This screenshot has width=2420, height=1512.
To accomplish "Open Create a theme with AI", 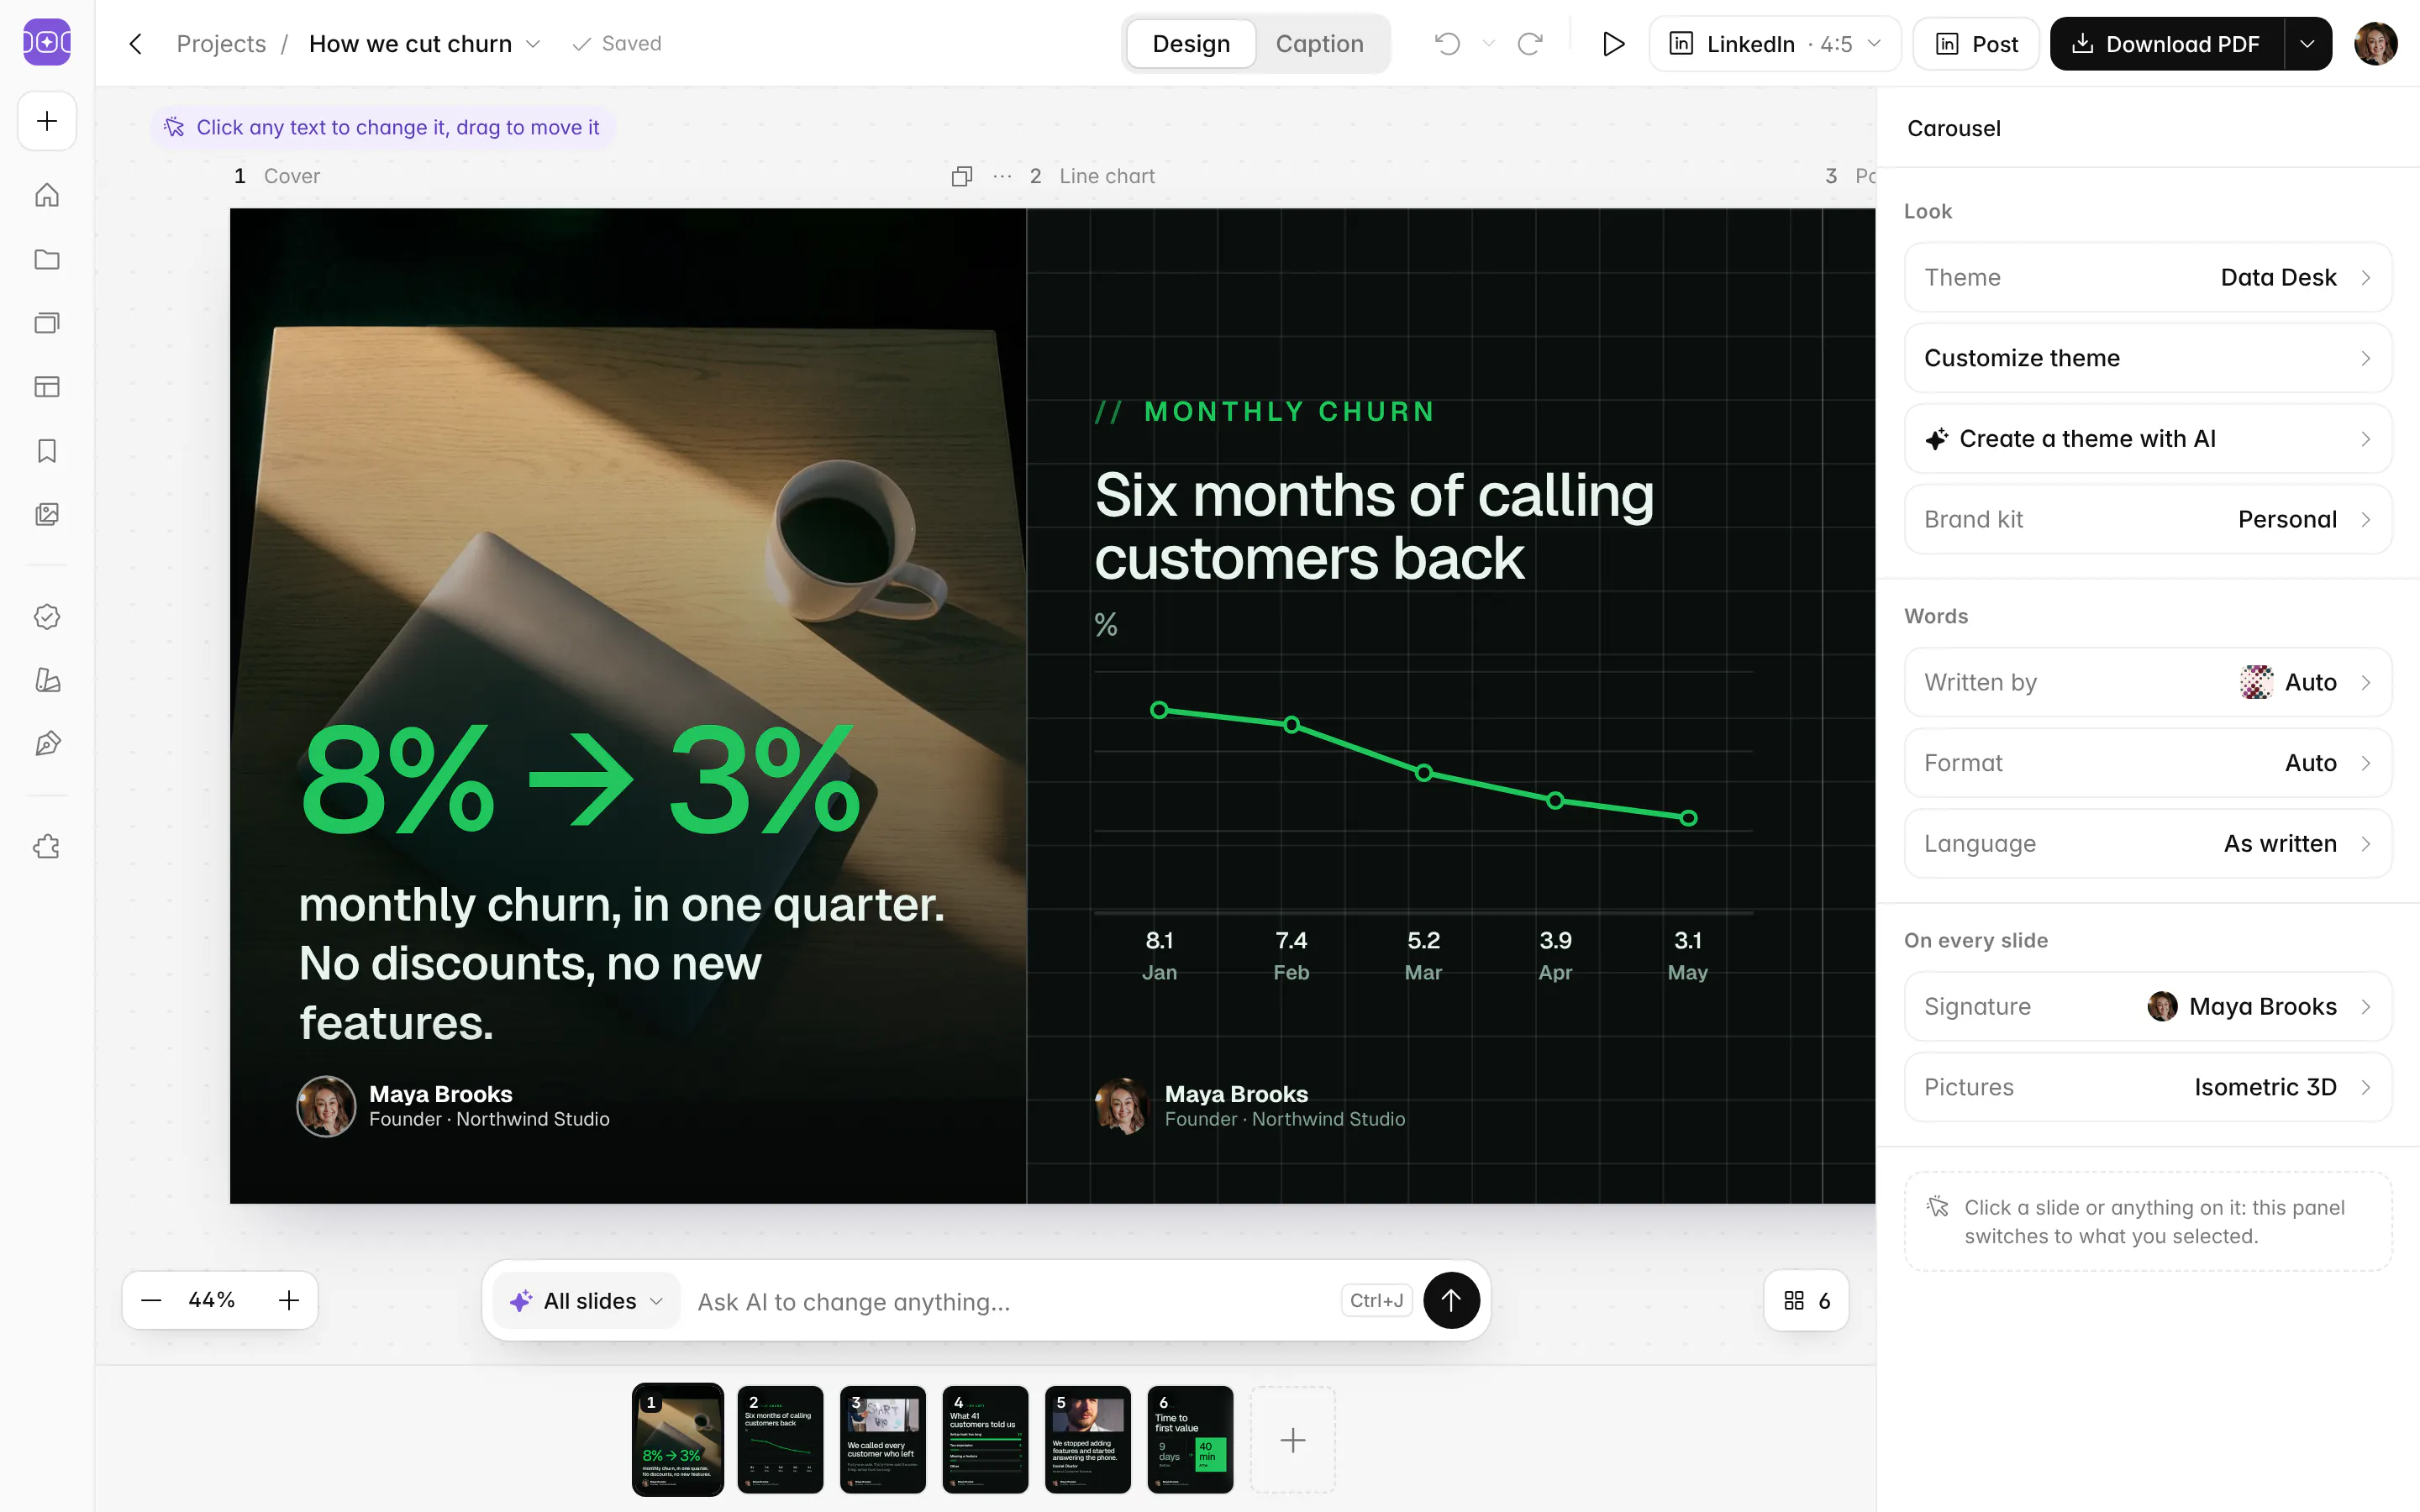I will [2147, 439].
